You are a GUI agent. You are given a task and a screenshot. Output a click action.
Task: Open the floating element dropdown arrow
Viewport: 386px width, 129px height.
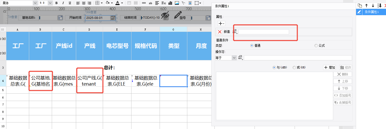pos(200,3)
